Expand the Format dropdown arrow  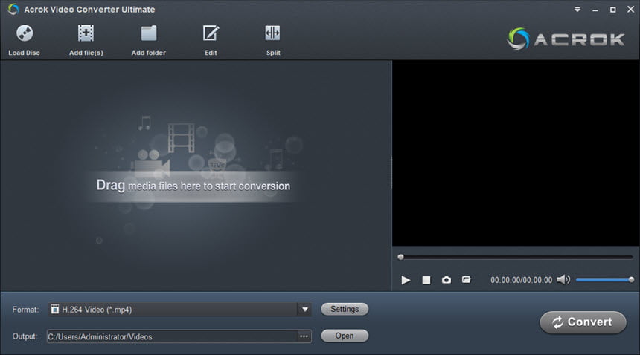pyautogui.click(x=305, y=310)
